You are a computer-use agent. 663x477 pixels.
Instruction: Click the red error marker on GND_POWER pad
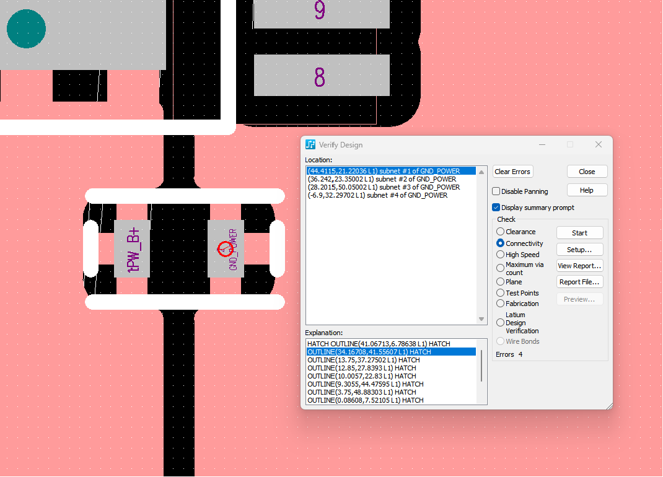point(224,250)
